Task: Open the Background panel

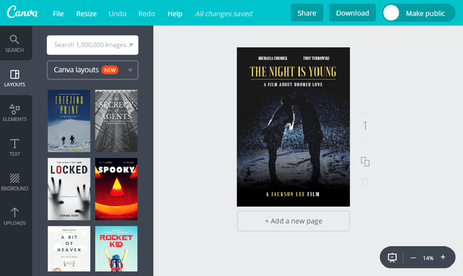Action: [15, 182]
